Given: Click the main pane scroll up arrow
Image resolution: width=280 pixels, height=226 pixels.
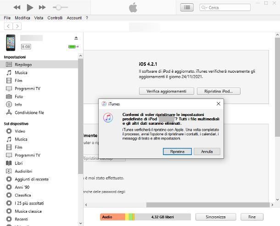Looking at the screenshot, I should [x=277, y=35].
